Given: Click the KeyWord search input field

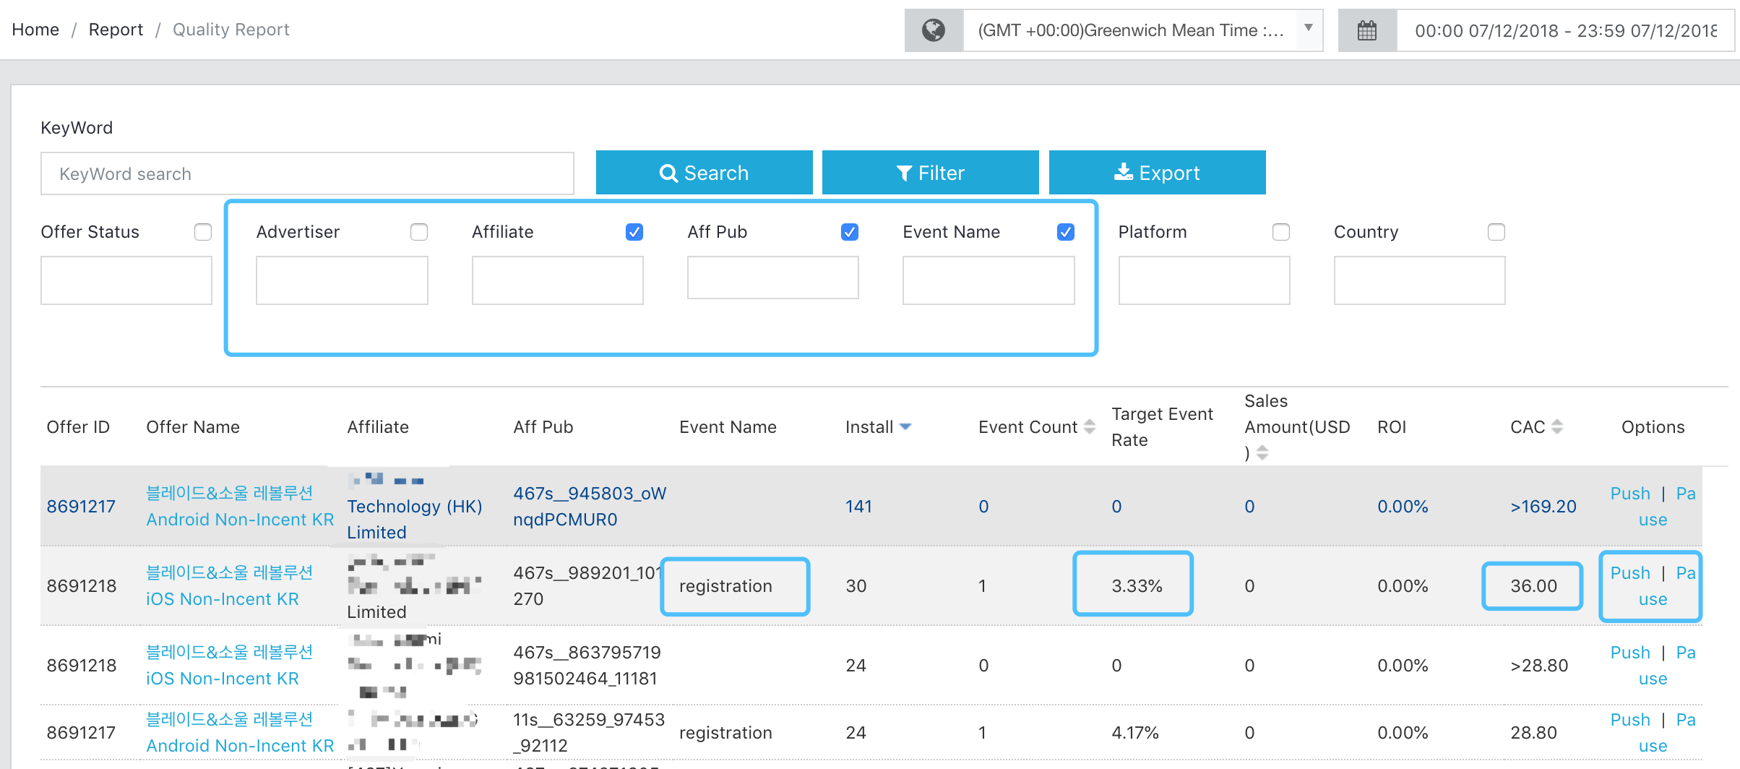Looking at the screenshot, I should pyautogui.click(x=307, y=173).
